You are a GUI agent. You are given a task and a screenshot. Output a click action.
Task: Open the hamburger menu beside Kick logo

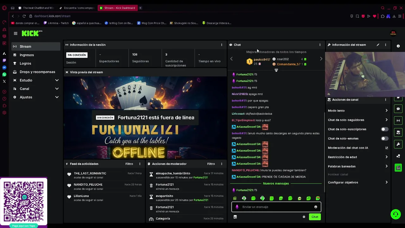pos(16,33)
